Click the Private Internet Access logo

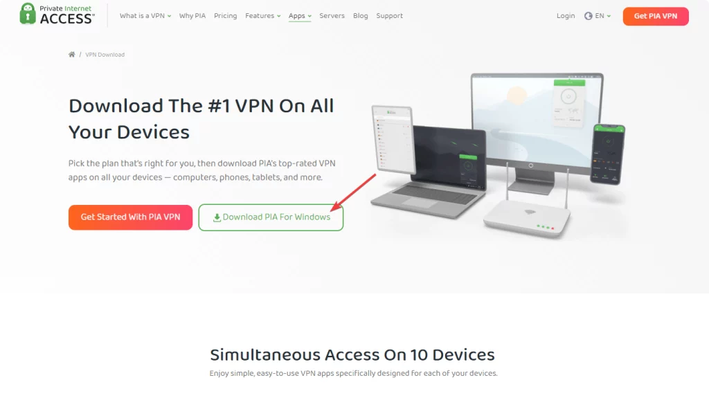tap(57, 14)
